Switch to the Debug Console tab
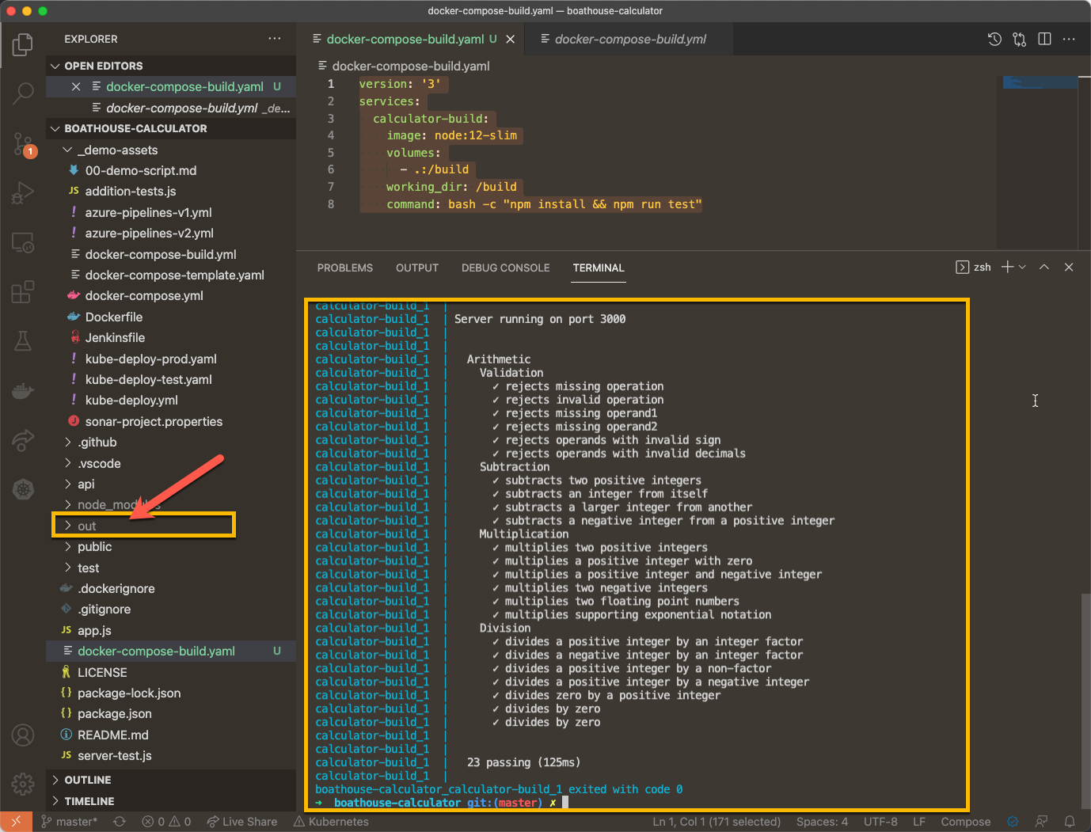 (506, 268)
